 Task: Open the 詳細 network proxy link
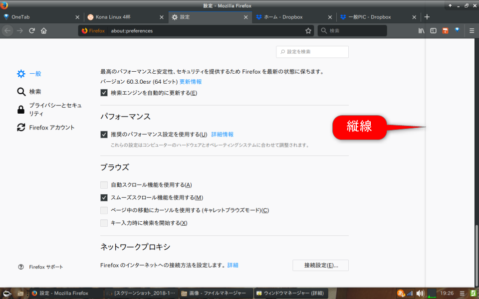coord(233,266)
